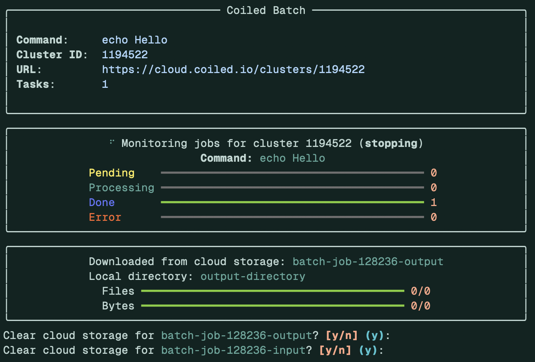Click the [y/n] option on the input prompt
This screenshot has width=535, height=362.
335,350
